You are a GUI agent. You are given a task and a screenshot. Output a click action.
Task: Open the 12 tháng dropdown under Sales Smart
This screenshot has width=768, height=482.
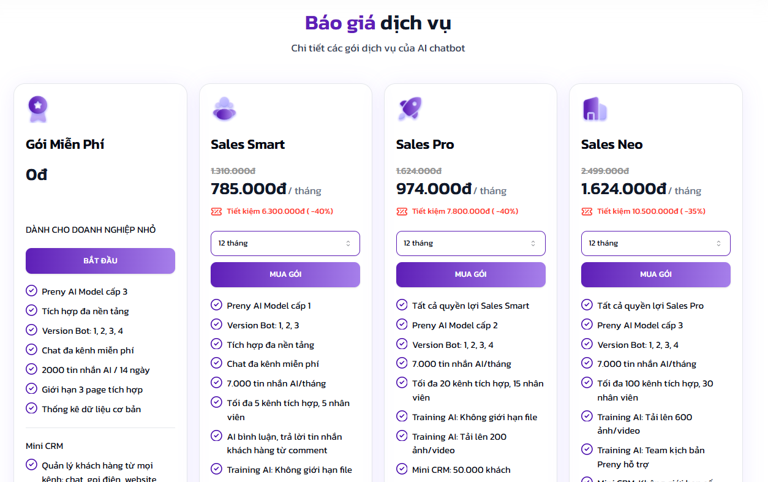click(285, 243)
